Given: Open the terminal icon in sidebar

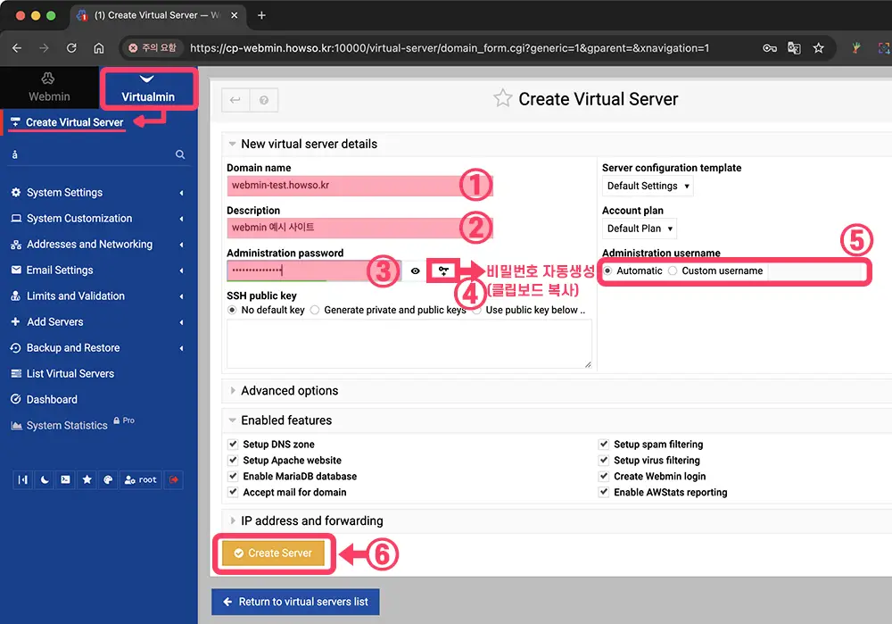Looking at the screenshot, I should tap(65, 480).
